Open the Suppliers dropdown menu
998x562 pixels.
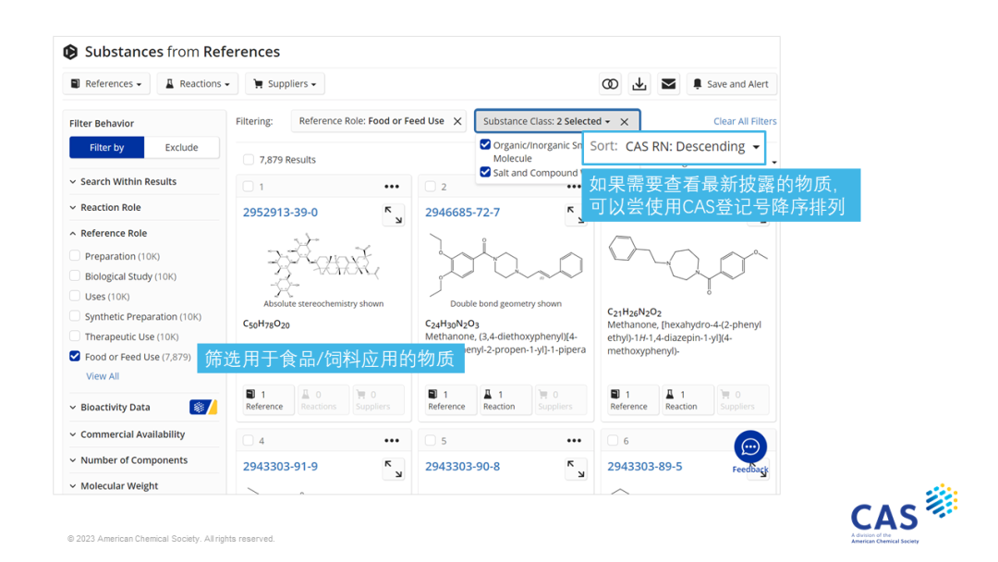(285, 84)
